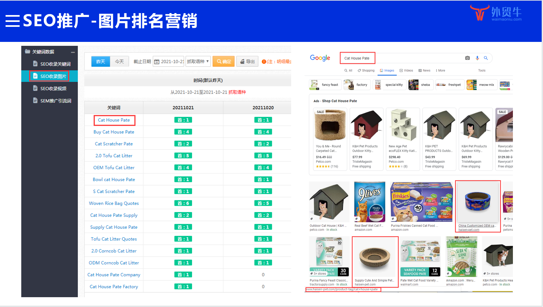Click the 20211021 column header

click(183, 108)
